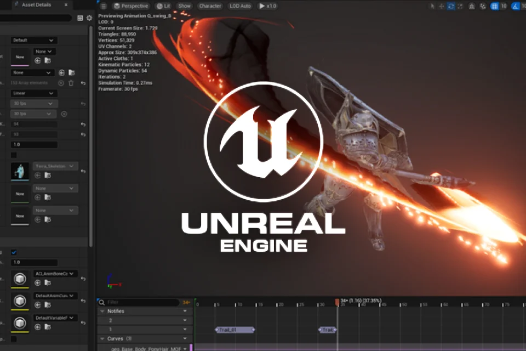Open the Terra_Skeleton asset dropdown
Image resolution: width=526 pixels, height=351 pixels.
[x=55, y=166]
